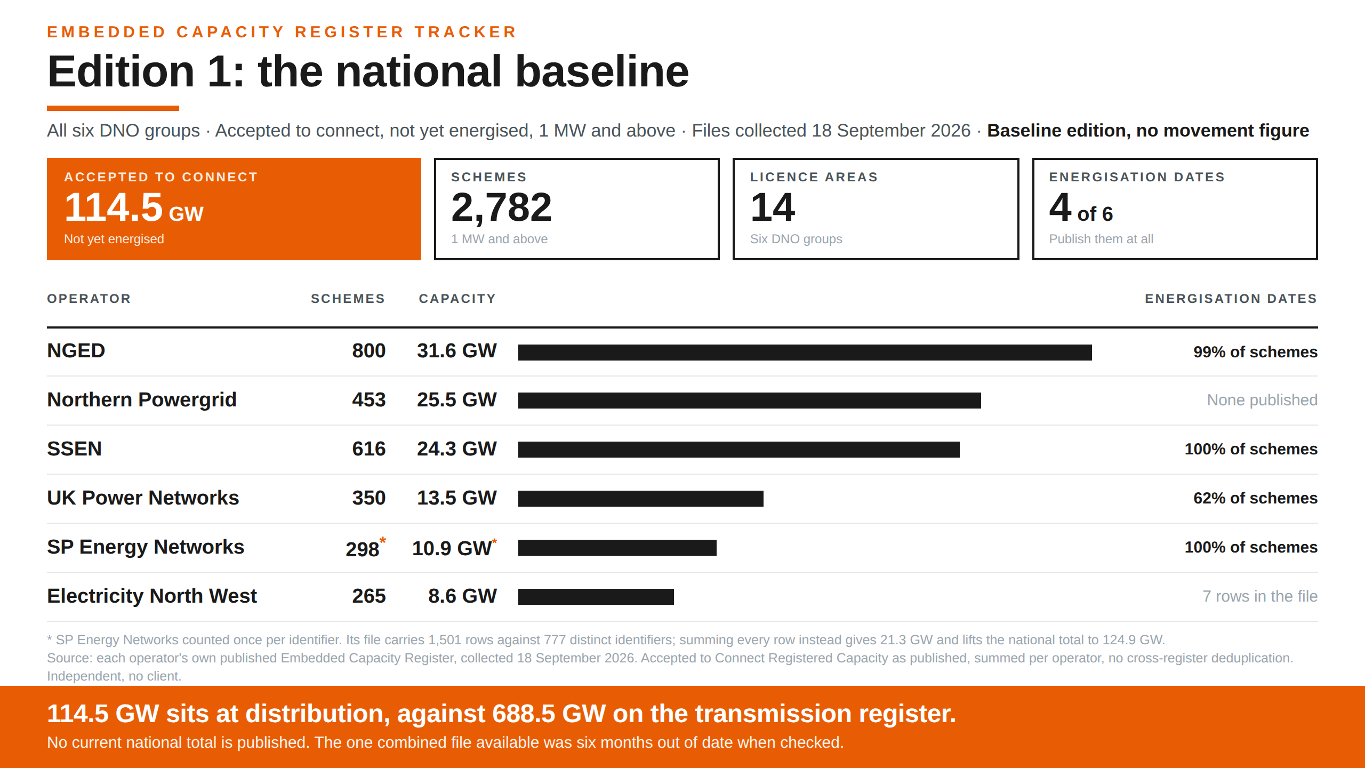Click the '25.5 GW' capacity value
This screenshot has height=768, width=1365.
(x=457, y=400)
